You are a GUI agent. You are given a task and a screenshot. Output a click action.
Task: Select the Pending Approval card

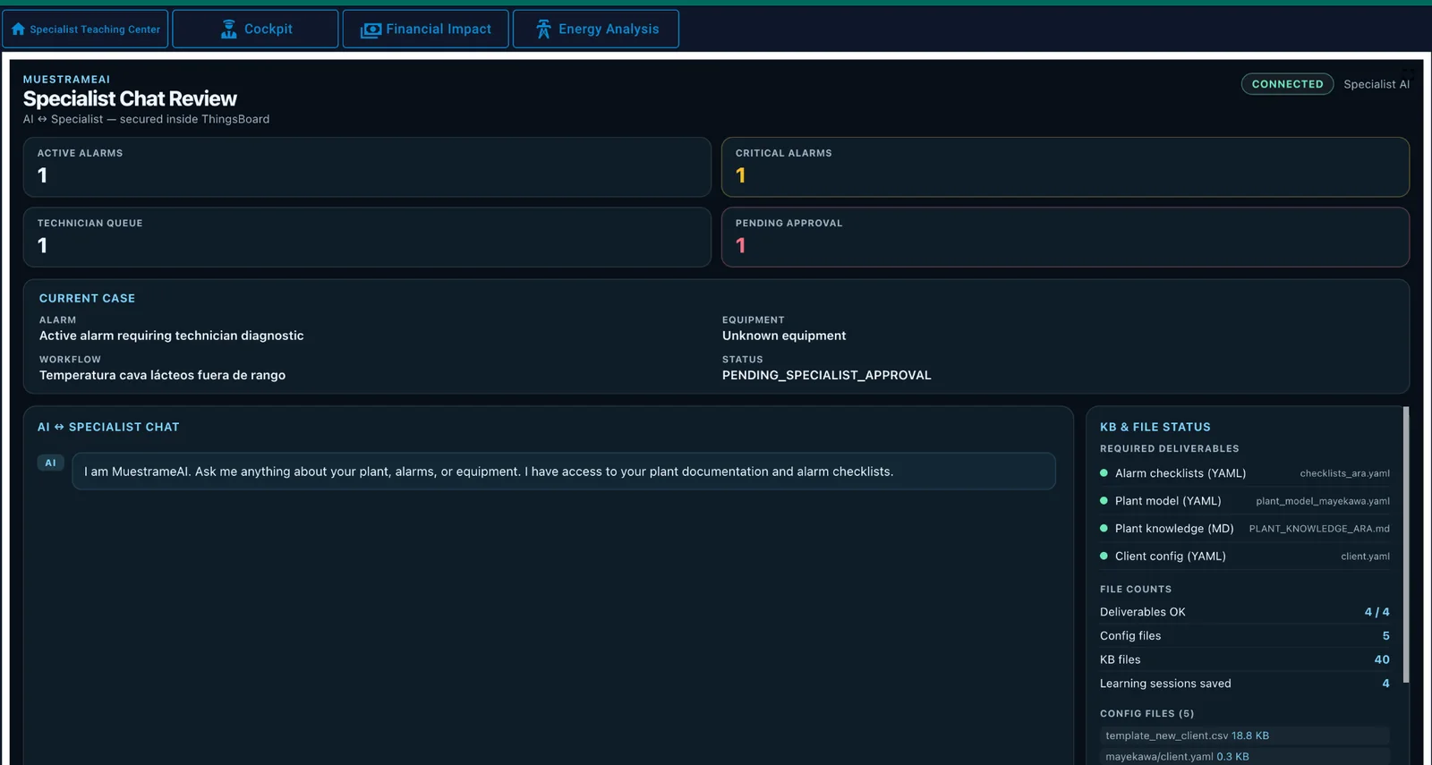(1065, 237)
